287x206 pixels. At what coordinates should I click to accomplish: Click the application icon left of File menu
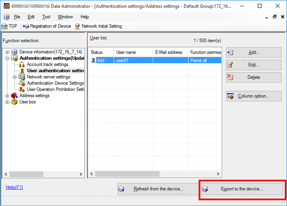[6, 17]
